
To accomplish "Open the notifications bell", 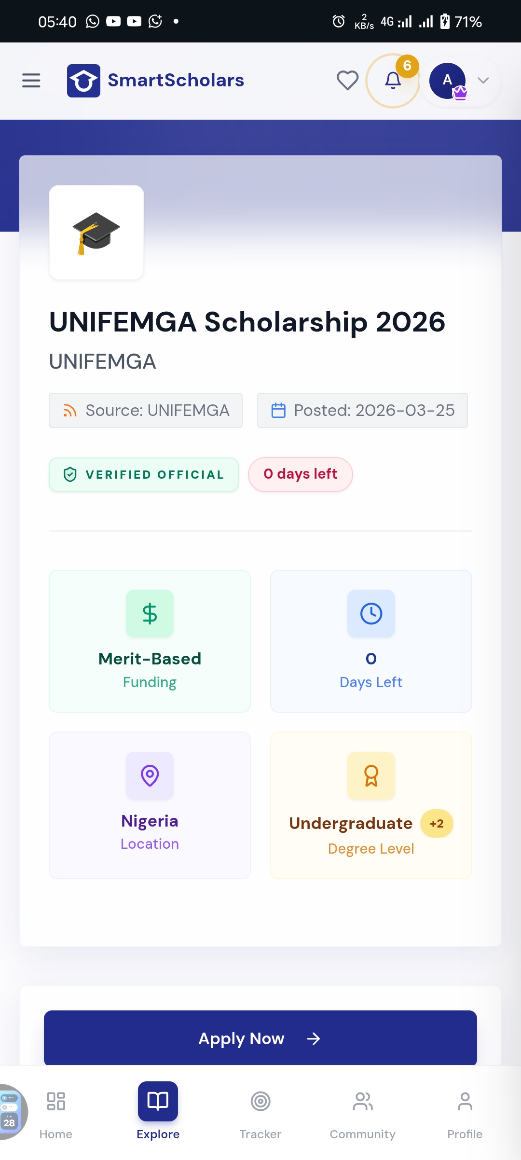I will [393, 81].
